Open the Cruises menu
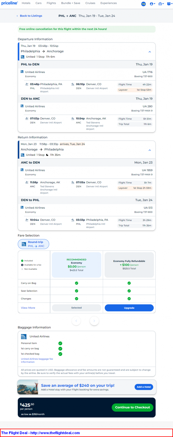This screenshot has height=437, width=173. [90, 3]
